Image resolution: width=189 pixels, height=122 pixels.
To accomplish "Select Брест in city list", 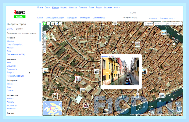I will (x=9, y=87).
